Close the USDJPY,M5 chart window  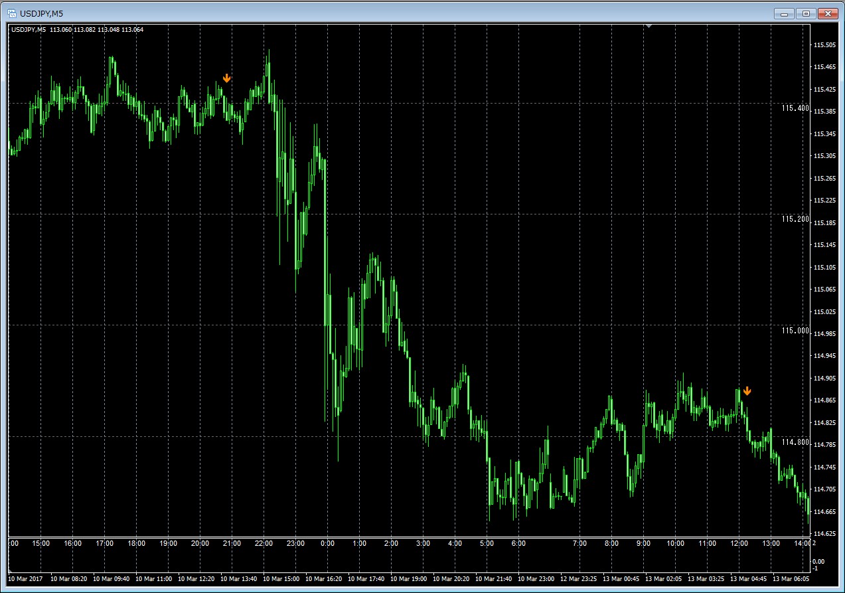click(x=828, y=13)
